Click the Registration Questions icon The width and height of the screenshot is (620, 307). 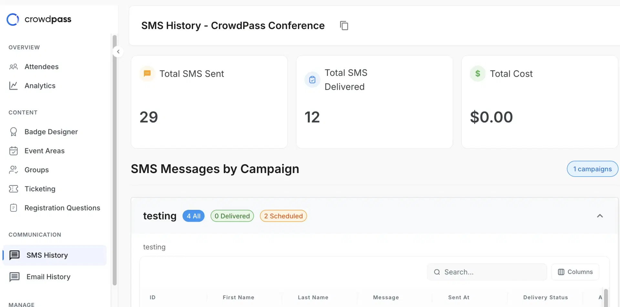coord(13,208)
